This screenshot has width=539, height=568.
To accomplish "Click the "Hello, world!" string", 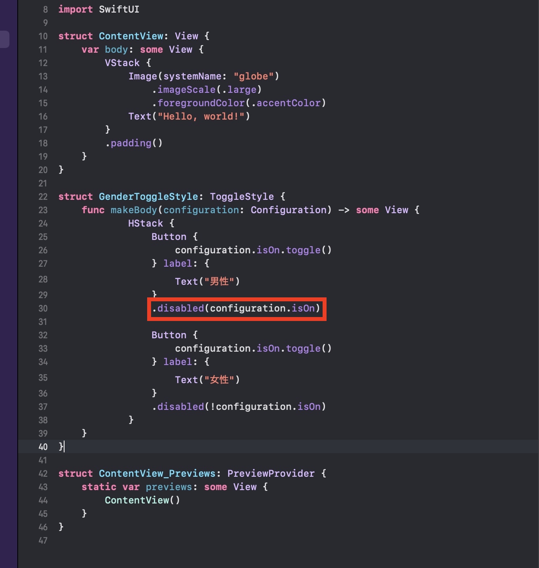I will (201, 116).
